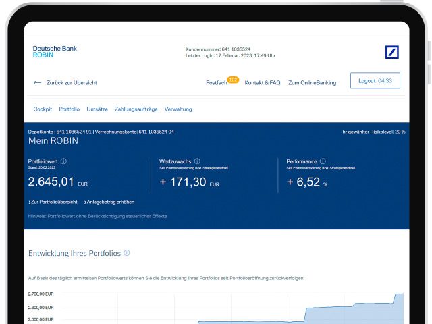Open info icon beside Entwicklung Ihres Portfolios
The image size is (432, 324).
tap(127, 253)
